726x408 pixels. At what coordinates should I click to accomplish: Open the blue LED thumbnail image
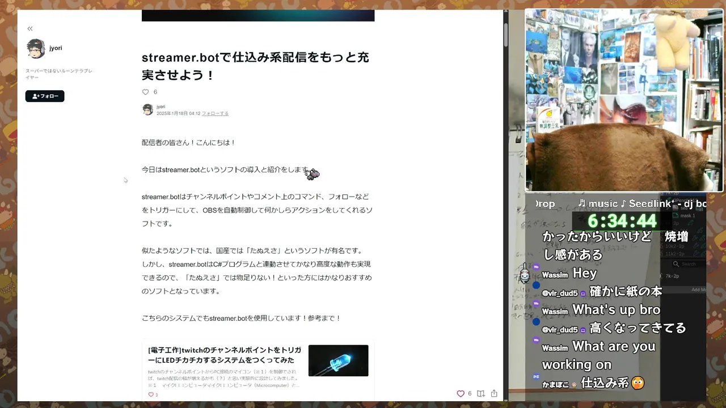(338, 360)
